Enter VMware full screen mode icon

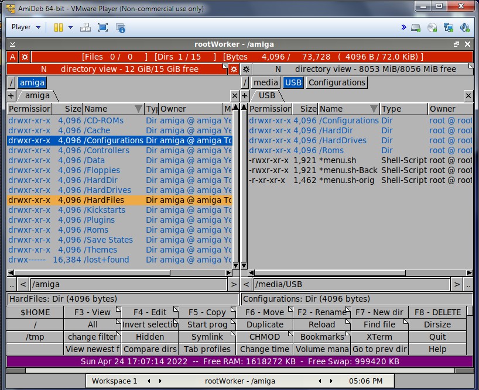(103, 27)
